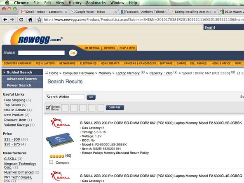Screen dimensions: 244x183
Task: Click the browser back arrow
Action: 5,20
